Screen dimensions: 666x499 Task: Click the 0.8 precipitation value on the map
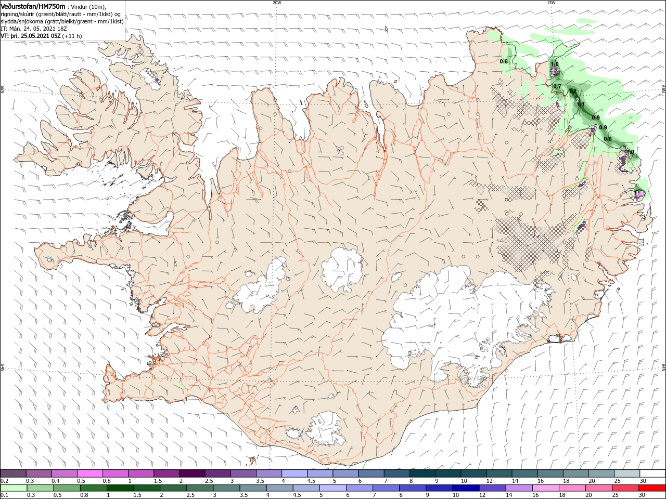[x=608, y=139]
